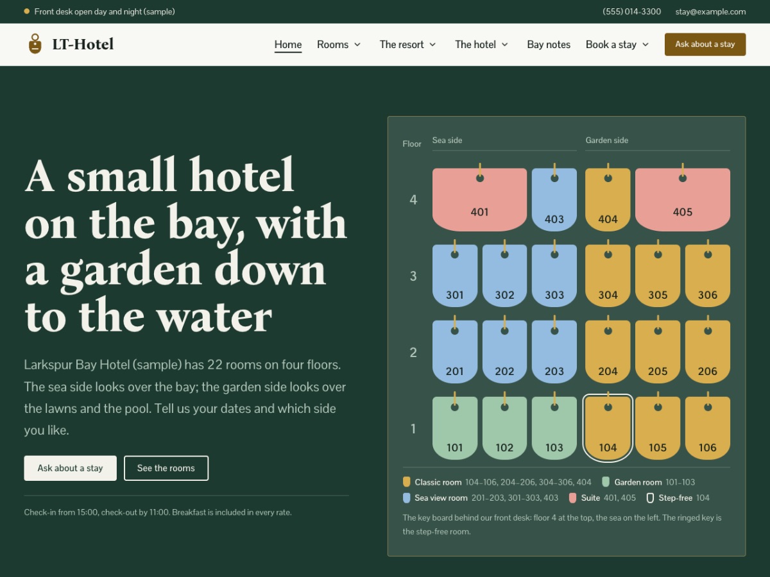The width and height of the screenshot is (770, 577).
Task: Choose room key 305
Action: pos(658,276)
